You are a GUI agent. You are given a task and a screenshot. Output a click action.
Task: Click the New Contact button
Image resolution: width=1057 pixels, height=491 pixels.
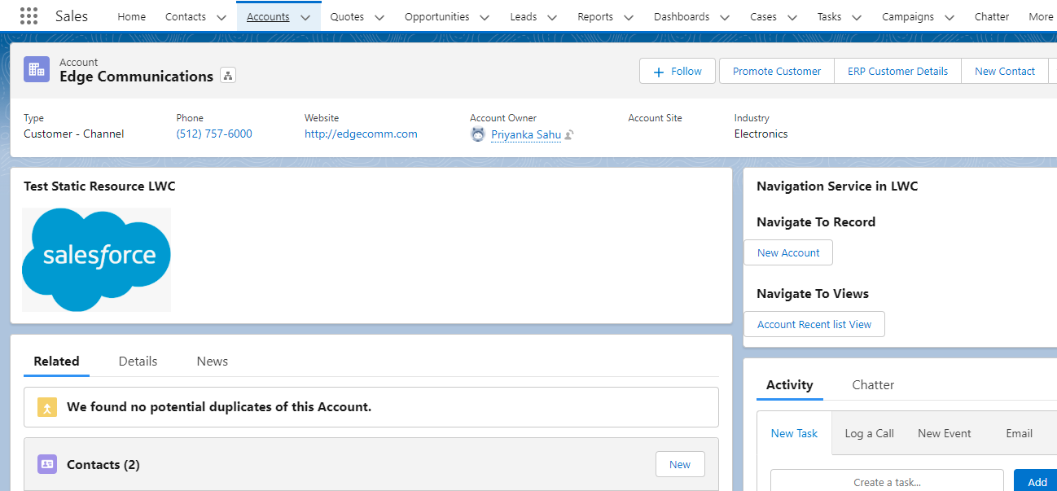coord(1005,71)
